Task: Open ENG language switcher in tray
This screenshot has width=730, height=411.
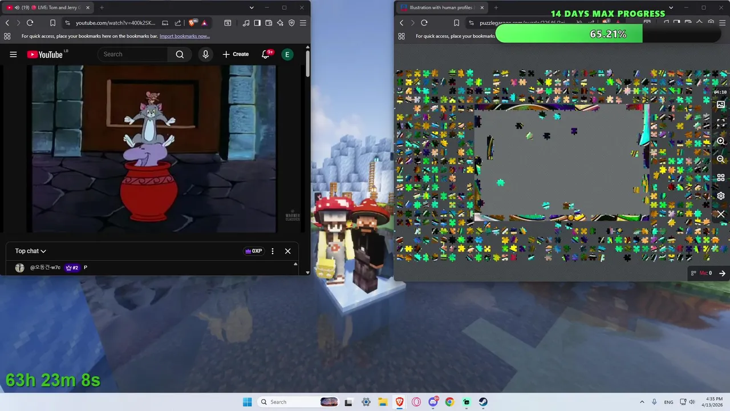Action: pos(668,402)
